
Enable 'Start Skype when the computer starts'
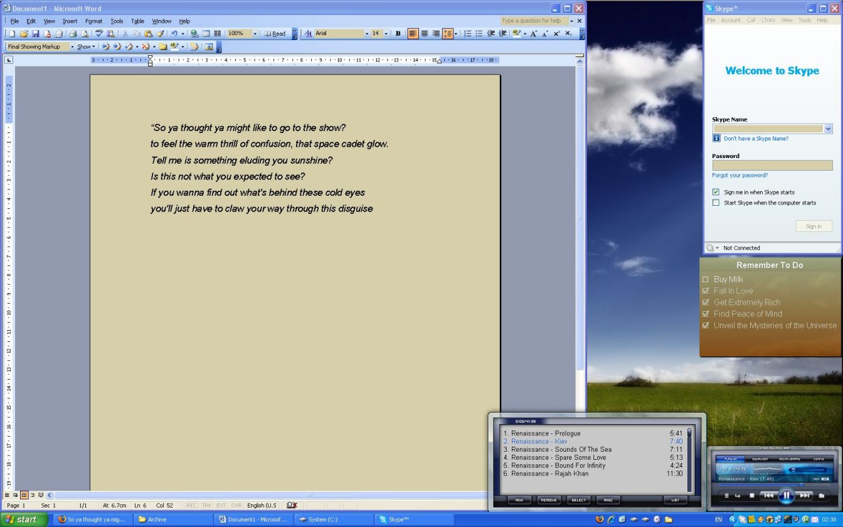click(716, 203)
